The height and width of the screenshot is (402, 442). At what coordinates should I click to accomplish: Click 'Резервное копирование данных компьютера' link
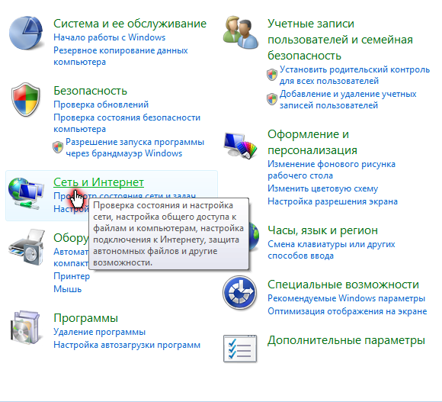pyautogui.click(x=120, y=56)
